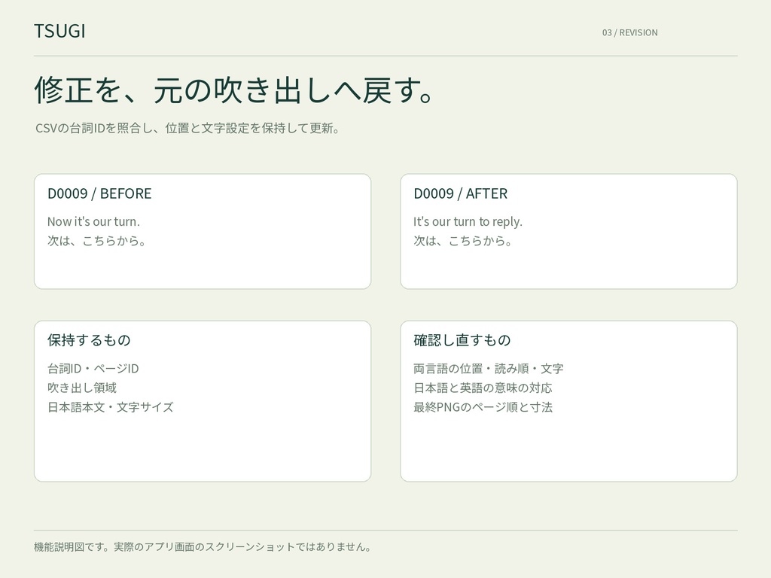Select the line 日本語本文・文字サイズ
The width and height of the screenshot is (771, 578).
pyautogui.click(x=111, y=407)
